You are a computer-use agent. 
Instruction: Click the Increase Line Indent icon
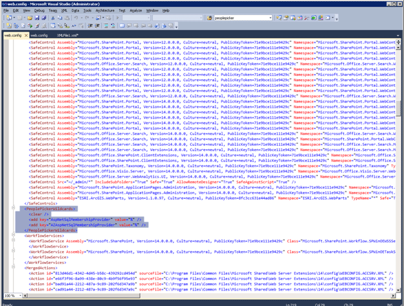[x=97, y=25]
